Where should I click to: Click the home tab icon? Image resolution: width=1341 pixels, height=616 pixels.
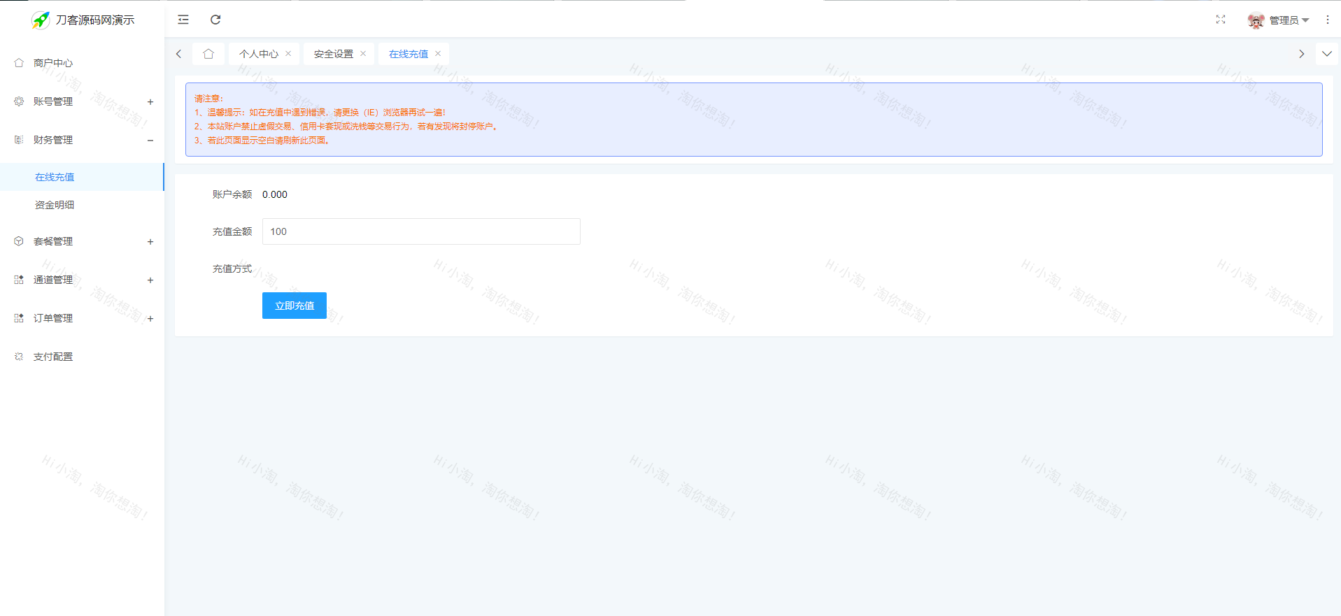(x=208, y=54)
